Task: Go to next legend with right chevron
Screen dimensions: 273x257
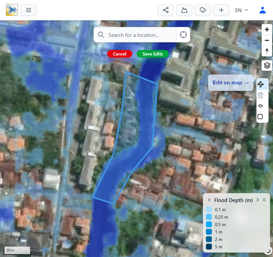Action: coord(257,200)
